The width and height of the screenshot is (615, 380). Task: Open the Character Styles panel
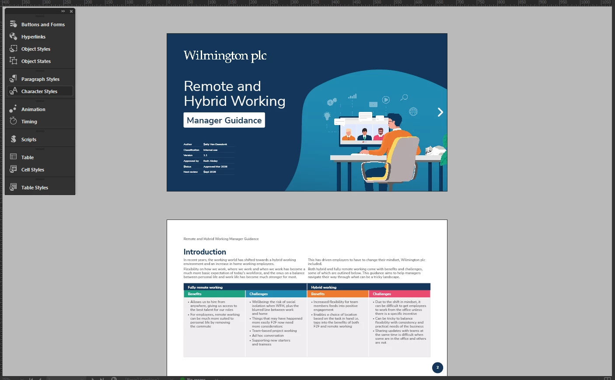(x=40, y=91)
